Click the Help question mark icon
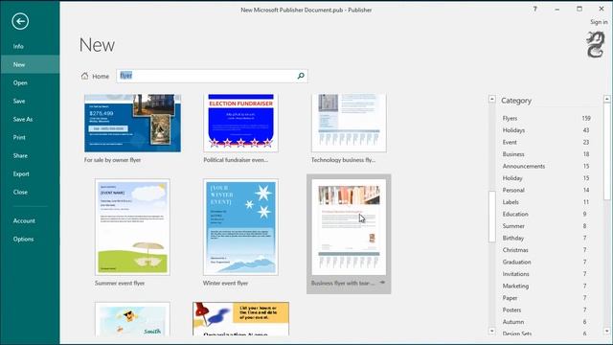Screen dimensions: 613x345 (534, 9)
